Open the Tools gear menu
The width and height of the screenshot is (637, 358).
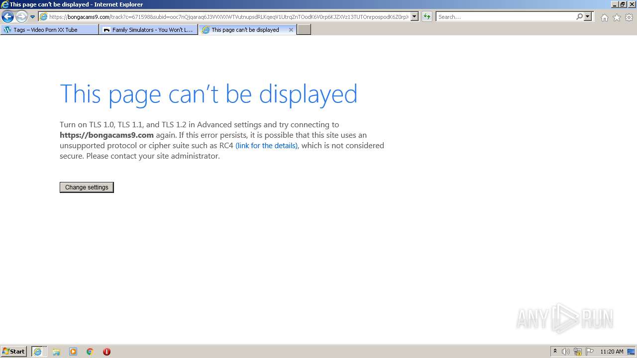click(629, 17)
